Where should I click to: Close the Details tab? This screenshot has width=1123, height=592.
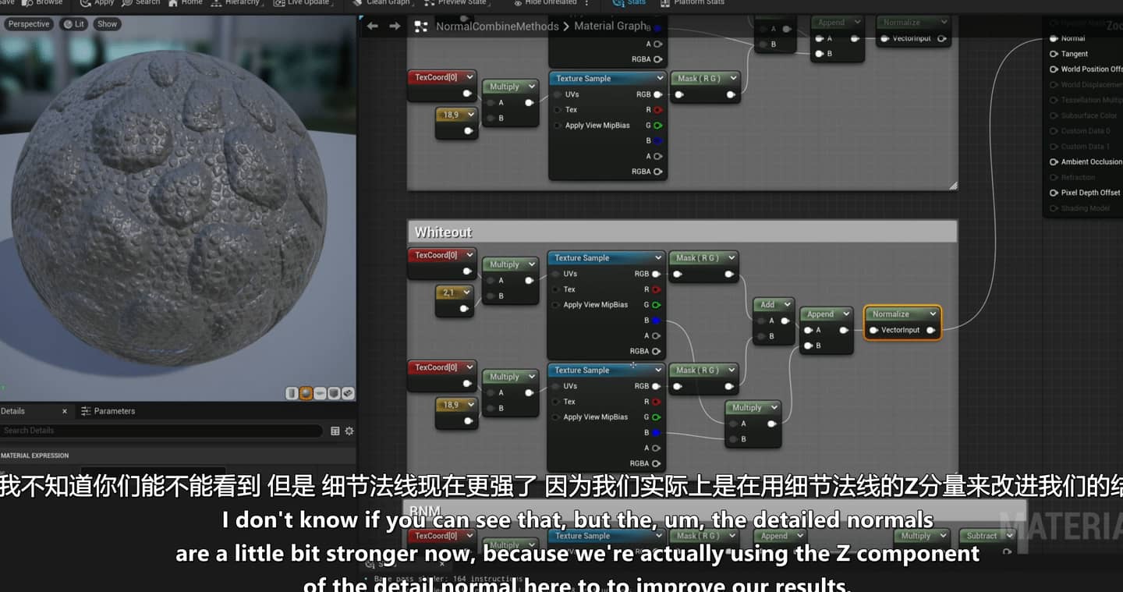[x=65, y=411]
